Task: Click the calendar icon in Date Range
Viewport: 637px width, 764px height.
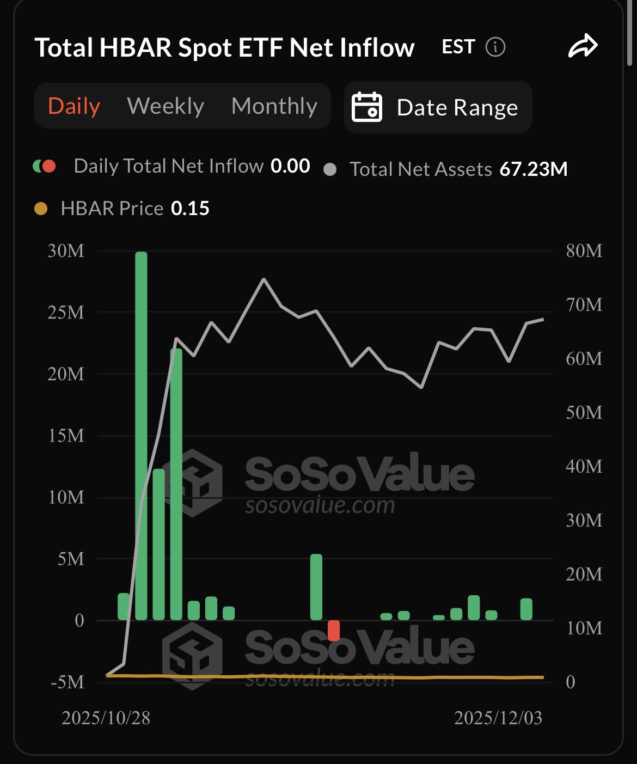Action: point(367,107)
